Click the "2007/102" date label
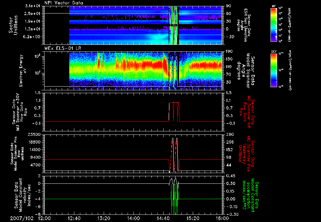The width and height of the screenshot is (321, 222). 22,219
